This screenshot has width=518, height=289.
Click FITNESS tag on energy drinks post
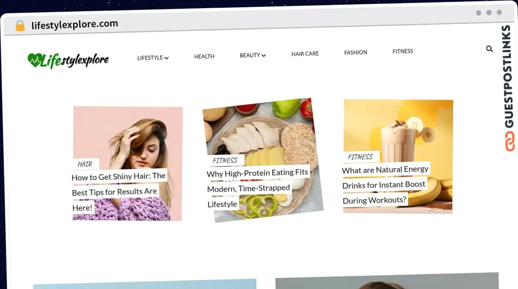[360, 157]
